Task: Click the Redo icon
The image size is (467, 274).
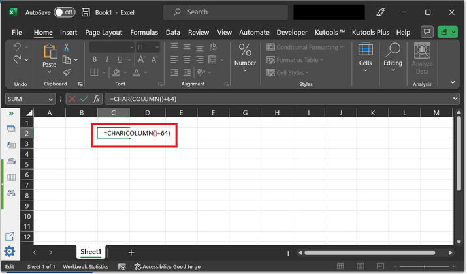Action: click(x=17, y=59)
